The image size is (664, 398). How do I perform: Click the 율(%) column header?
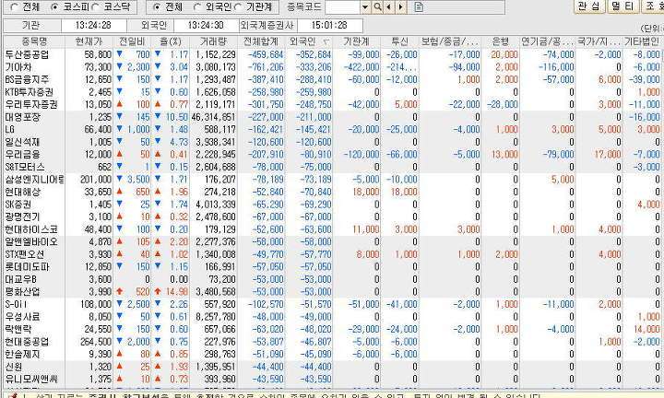click(x=171, y=41)
